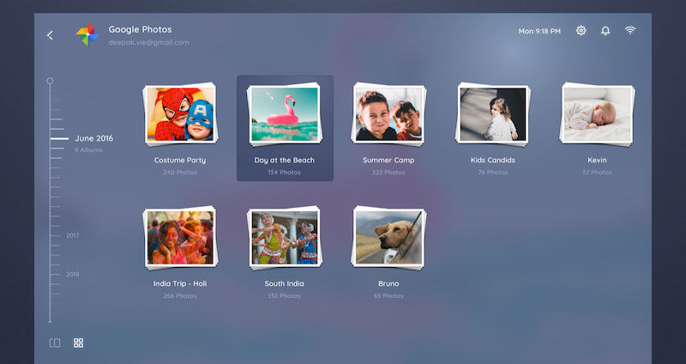Jump to 2017 on the timeline

(72, 235)
